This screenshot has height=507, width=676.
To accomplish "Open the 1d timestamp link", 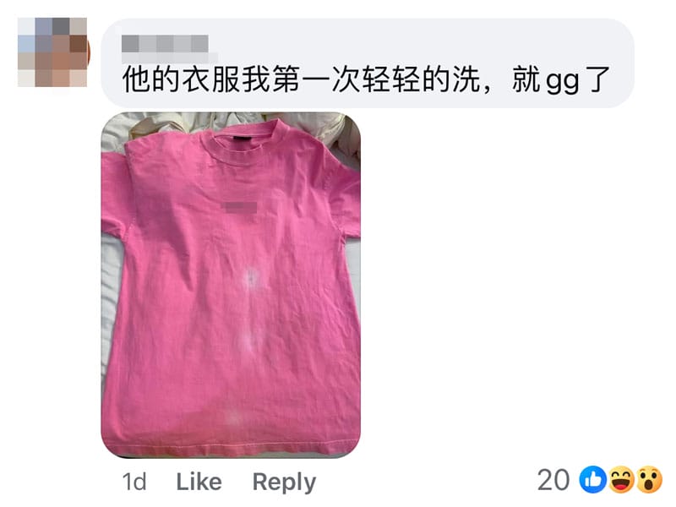I will pyautogui.click(x=134, y=482).
